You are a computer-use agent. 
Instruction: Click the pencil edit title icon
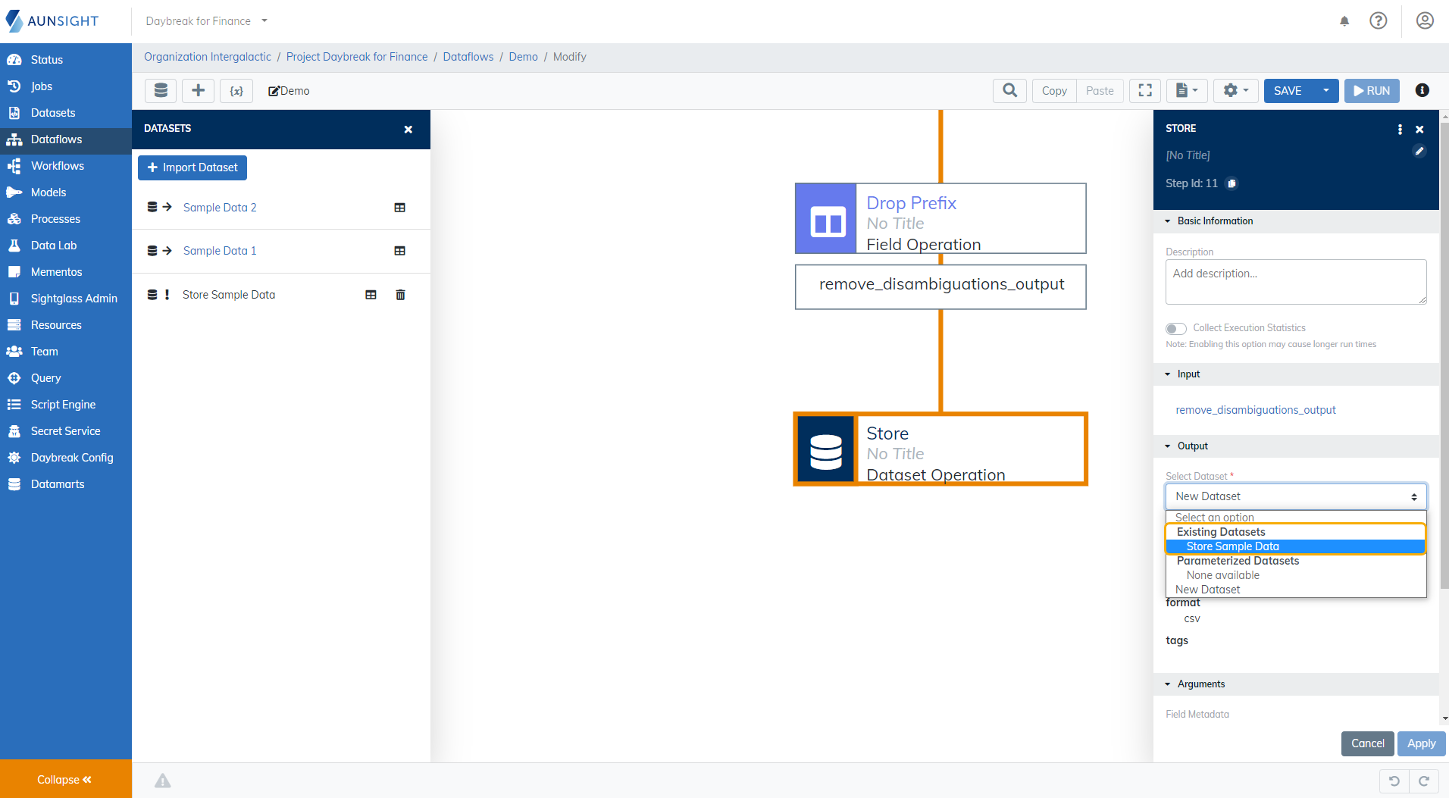click(1419, 152)
